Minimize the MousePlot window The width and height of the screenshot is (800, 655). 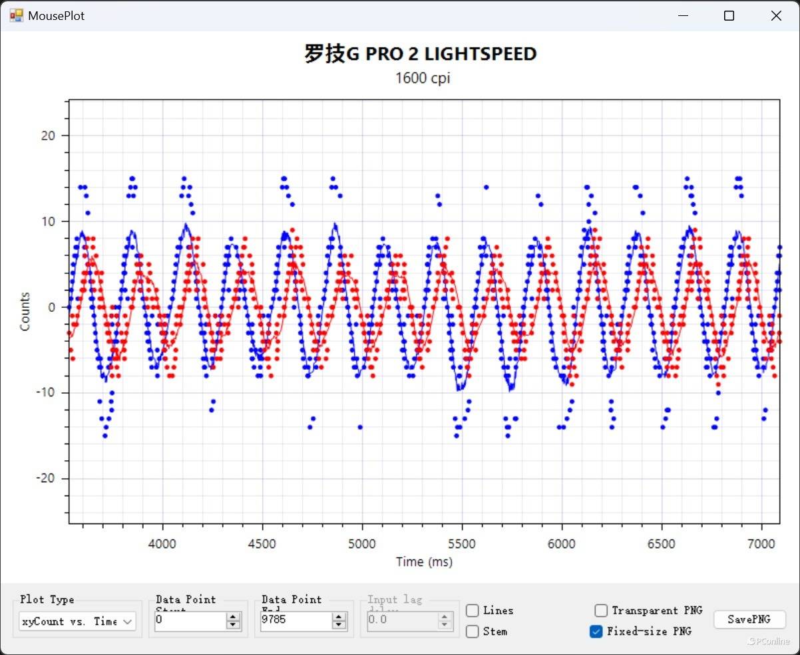click(683, 16)
